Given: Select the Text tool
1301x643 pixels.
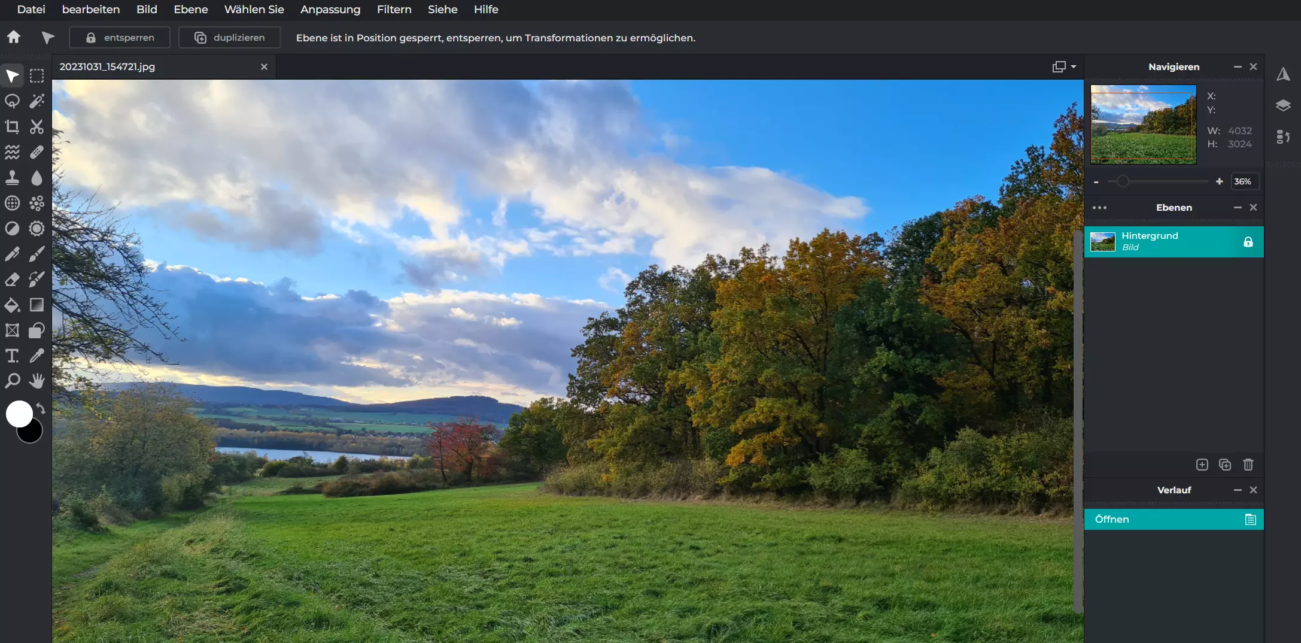Looking at the screenshot, I should point(12,356).
